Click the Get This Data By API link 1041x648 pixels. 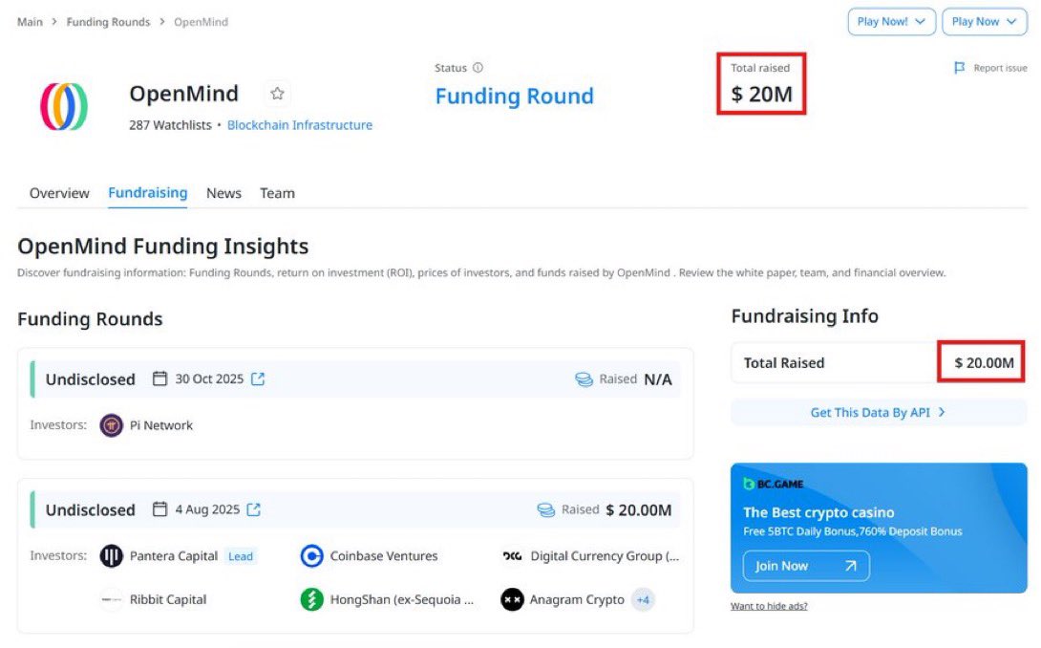tap(877, 411)
